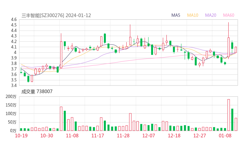Screen dimensions: 241x143
Task: Click the 11-28 date axis label
Action: [x=123, y=136]
